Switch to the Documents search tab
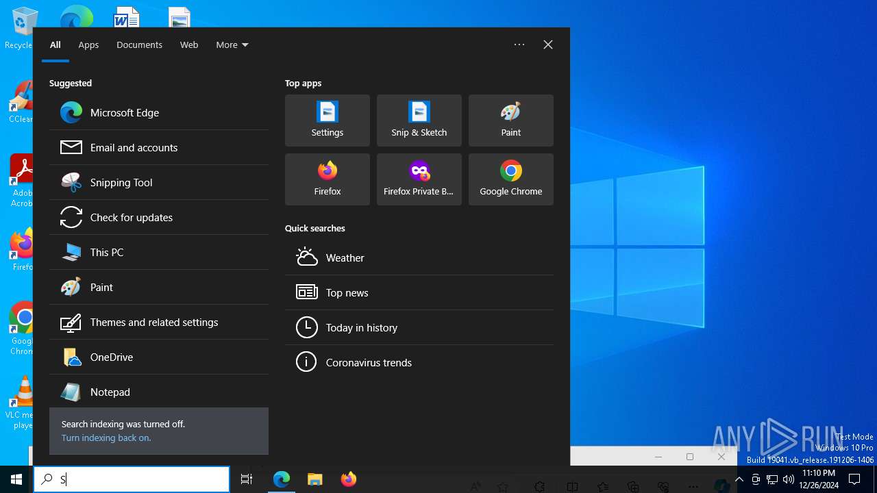 coord(139,45)
